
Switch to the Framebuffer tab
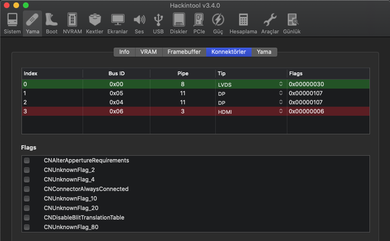pyautogui.click(x=184, y=52)
